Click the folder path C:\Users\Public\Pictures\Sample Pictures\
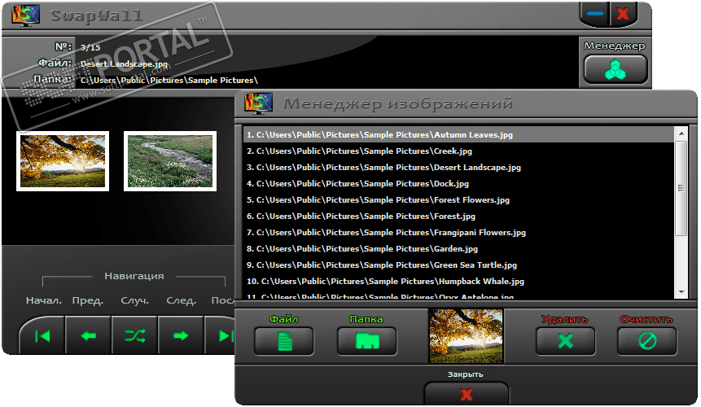Screen dimensions: 701x407 pyautogui.click(x=169, y=81)
